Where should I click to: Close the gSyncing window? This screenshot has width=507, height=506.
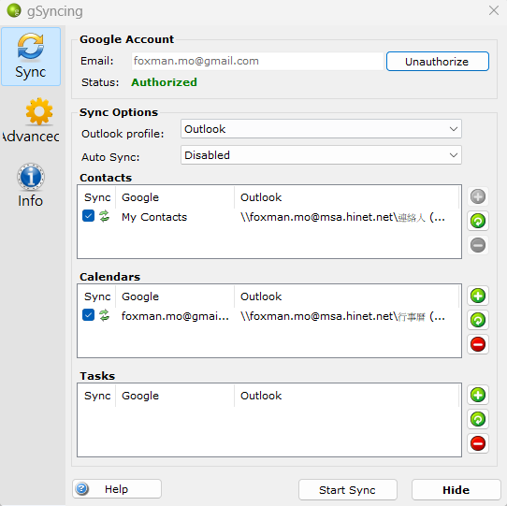coord(493,10)
